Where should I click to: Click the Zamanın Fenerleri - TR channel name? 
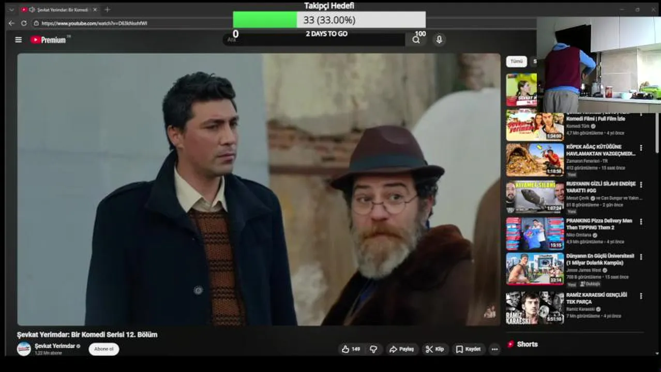coord(587,161)
